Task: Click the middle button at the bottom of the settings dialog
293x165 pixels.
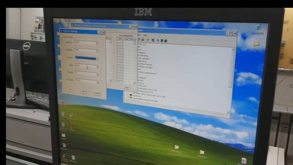Action: point(83,92)
